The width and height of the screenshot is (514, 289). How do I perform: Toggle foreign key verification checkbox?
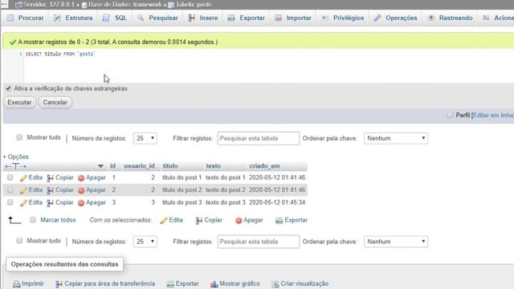tap(8, 88)
